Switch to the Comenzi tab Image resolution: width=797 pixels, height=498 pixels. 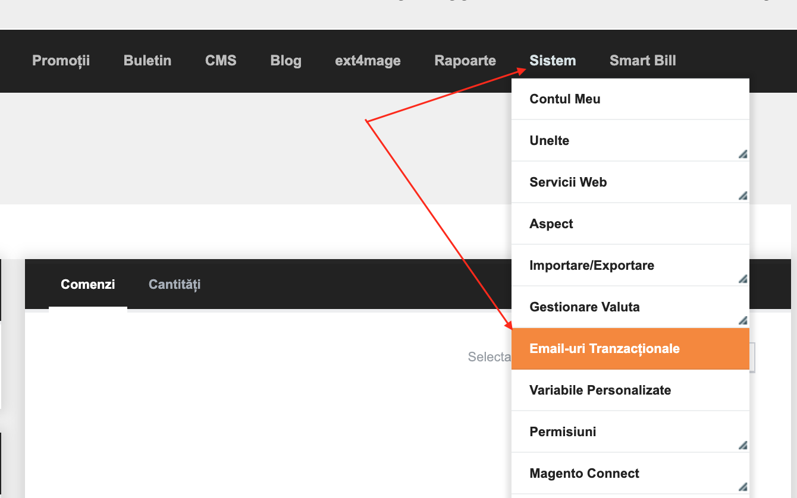[88, 284]
